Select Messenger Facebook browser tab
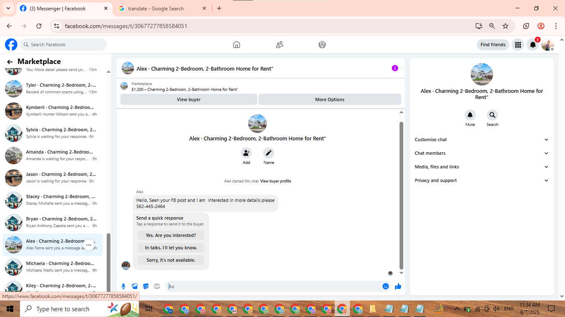 pyautogui.click(x=64, y=8)
